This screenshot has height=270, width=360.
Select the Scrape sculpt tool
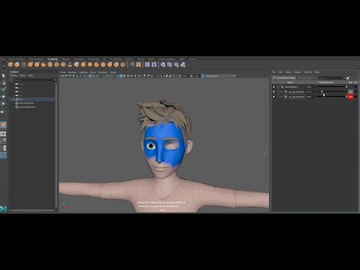[x=83, y=64]
